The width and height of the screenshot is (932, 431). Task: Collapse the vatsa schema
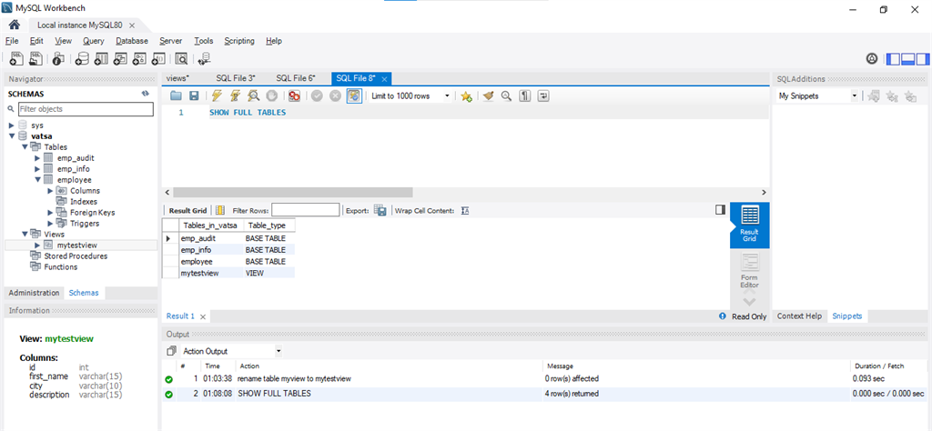pyautogui.click(x=11, y=136)
